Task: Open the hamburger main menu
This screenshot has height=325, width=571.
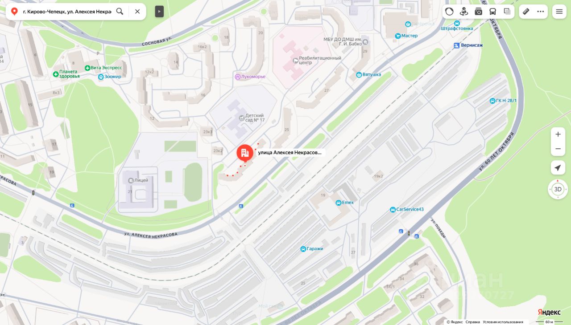Action: click(559, 12)
